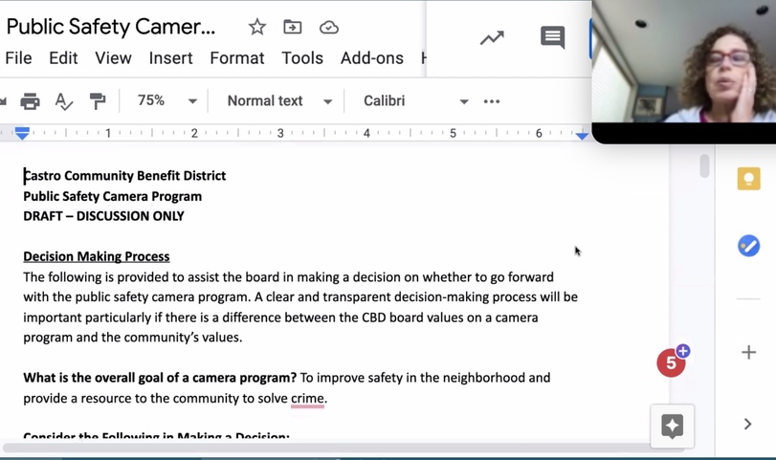
Task: Open the comment history icon
Action: pos(553,37)
